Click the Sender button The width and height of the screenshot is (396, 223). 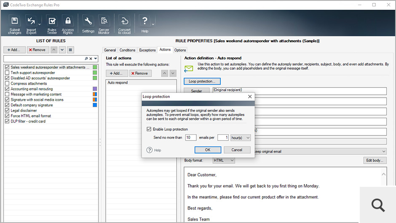196,91
